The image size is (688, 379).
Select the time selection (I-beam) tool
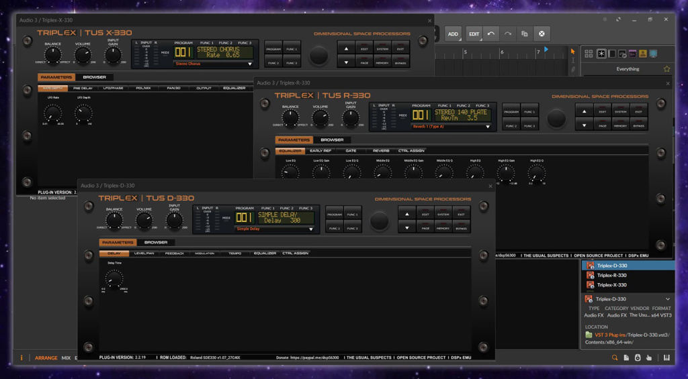(572, 60)
